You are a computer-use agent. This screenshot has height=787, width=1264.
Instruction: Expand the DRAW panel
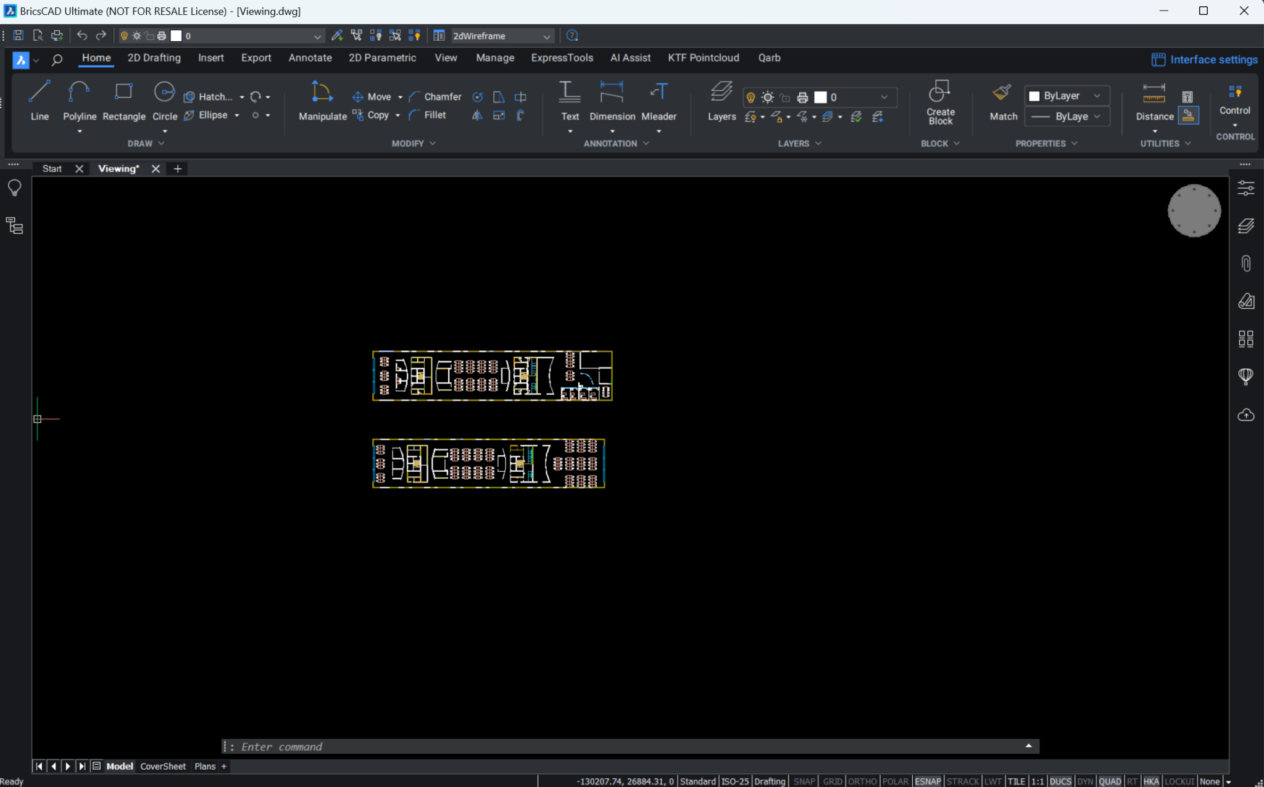pyautogui.click(x=146, y=143)
